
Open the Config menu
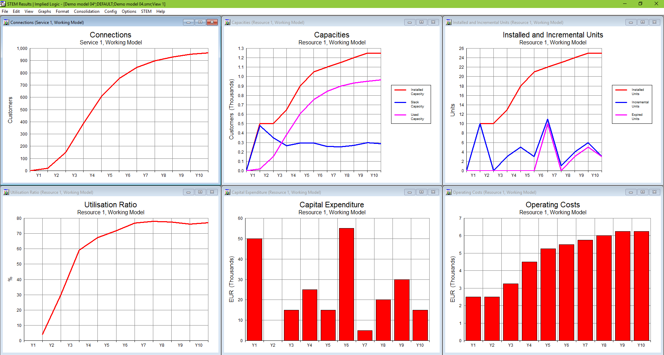click(111, 11)
